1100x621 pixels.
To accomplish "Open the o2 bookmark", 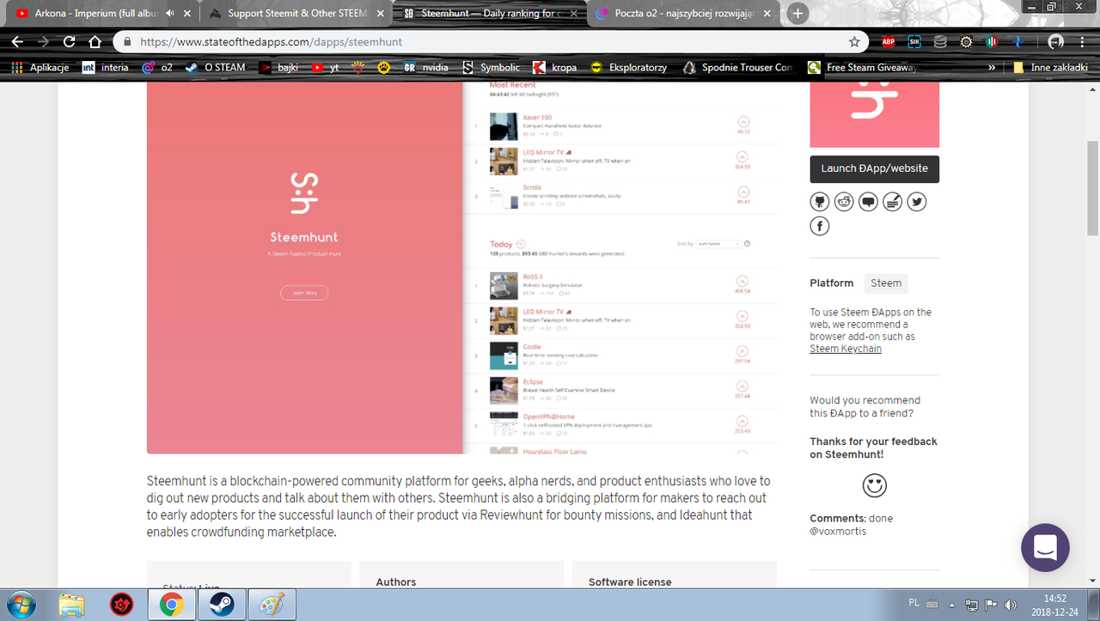I will (x=156, y=67).
